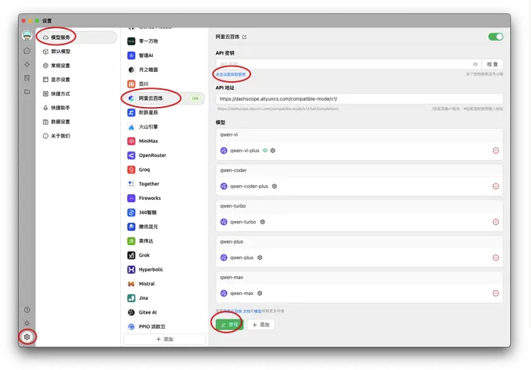Select the 月之暗面 provider
532x370 pixels.
(x=165, y=69)
